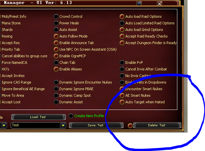Viewport: 205px width, 151px height.
Task: Turn off Enable Announce Tab
Action: point(56,43)
